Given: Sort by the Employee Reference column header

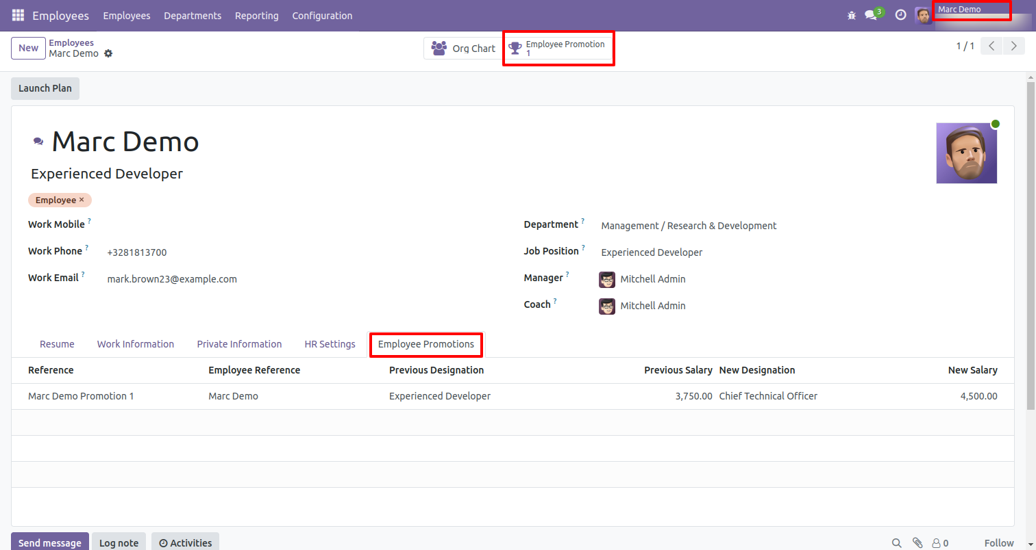Looking at the screenshot, I should coord(254,370).
